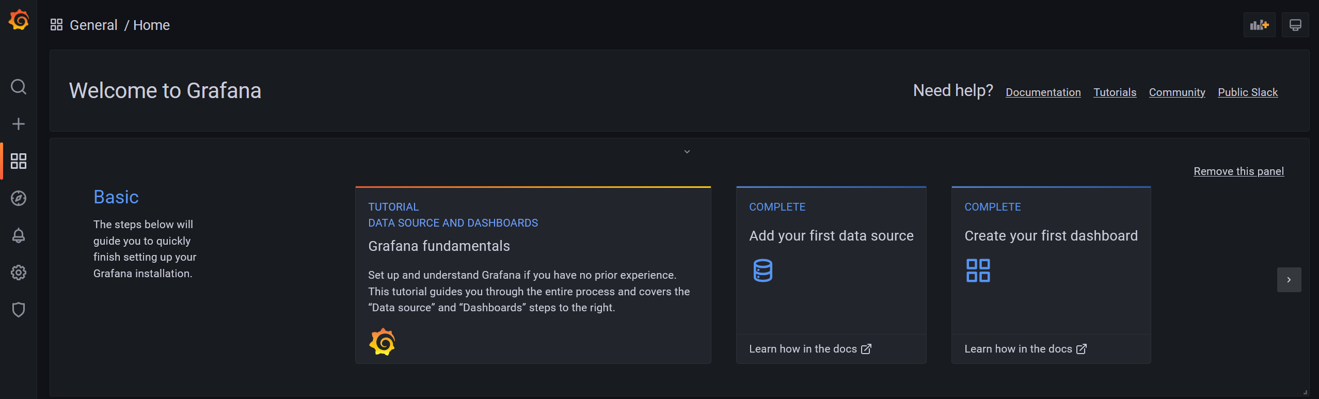
Task: Open General / Home dashboard picker
Action: [110, 25]
